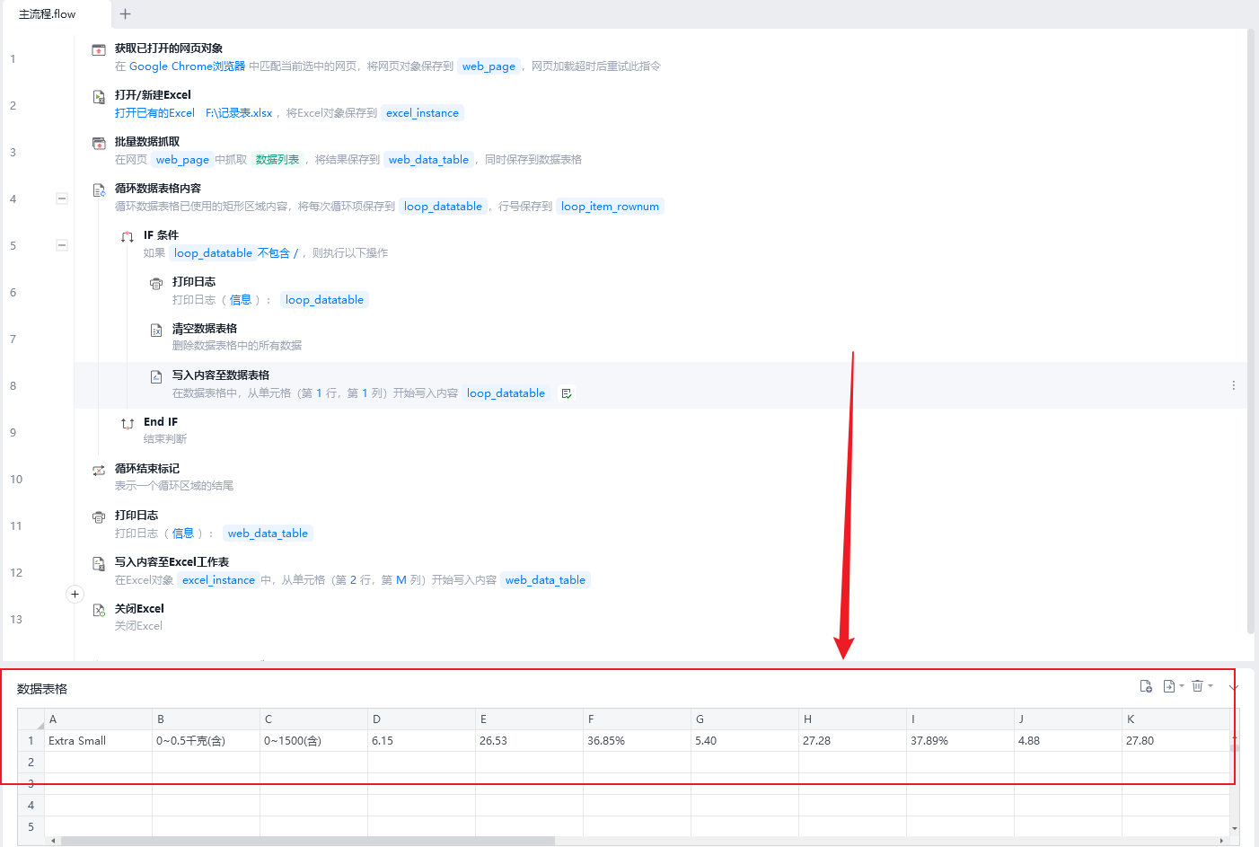Click select-all corner of data table
Screen dimensions: 1259x847
(x=31, y=719)
